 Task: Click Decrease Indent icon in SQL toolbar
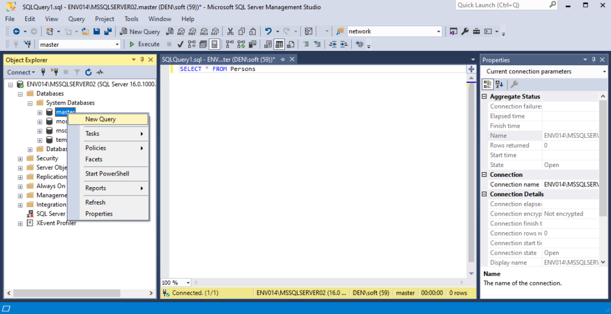point(332,44)
